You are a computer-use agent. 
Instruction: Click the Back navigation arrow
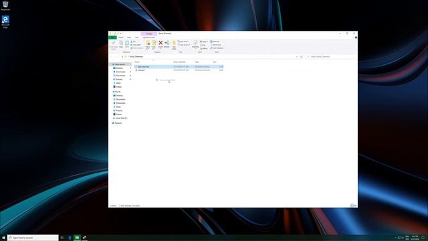pos(112,56)
